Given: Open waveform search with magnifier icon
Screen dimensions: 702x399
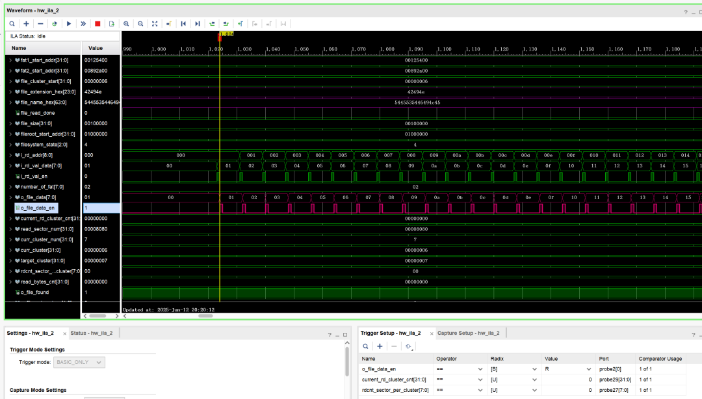Looking at the screenshot, I should [12, 23].
